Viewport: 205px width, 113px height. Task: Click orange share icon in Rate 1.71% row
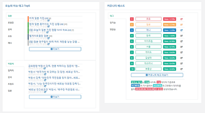pyautogui.click(x=181, y=25)
